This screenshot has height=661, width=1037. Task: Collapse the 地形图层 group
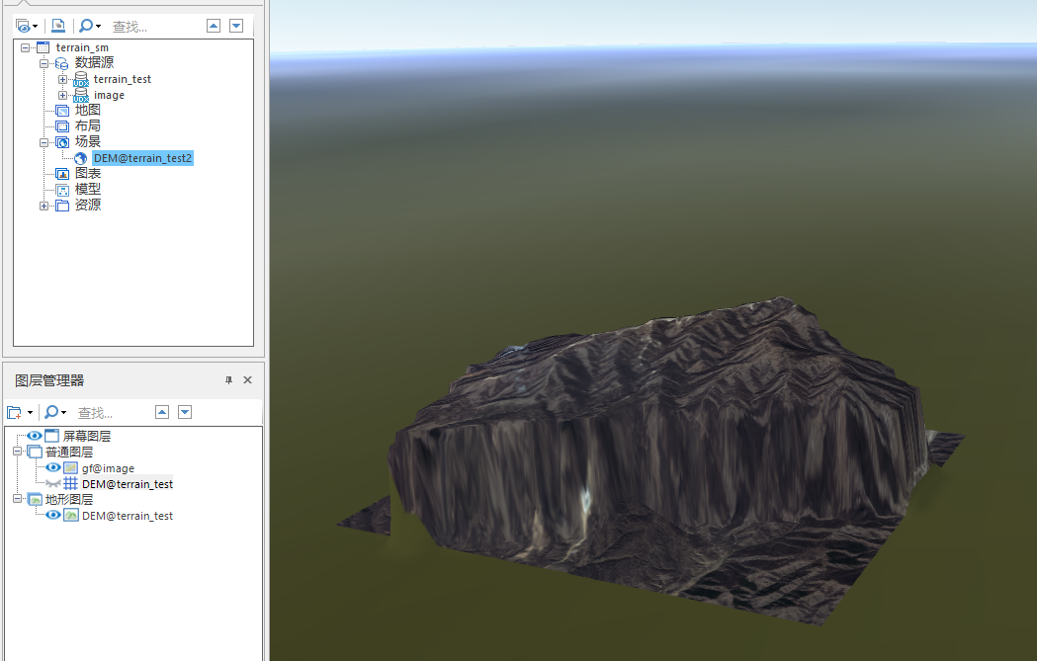[17, 500]
